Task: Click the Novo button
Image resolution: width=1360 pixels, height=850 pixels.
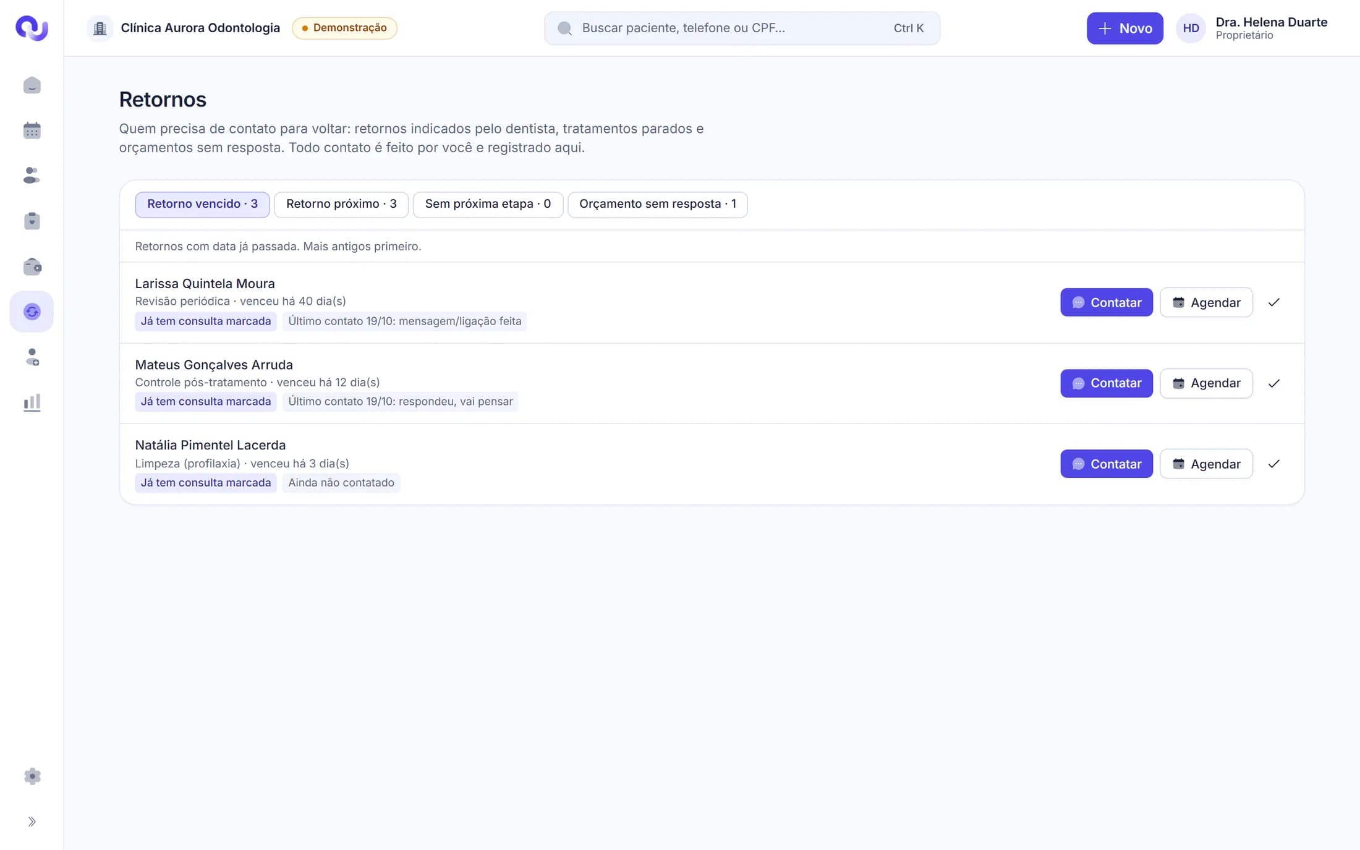Action: point(1124,28)
